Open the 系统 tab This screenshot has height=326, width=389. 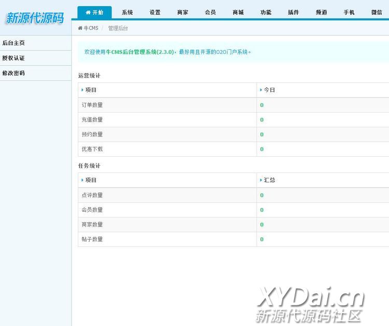click(x=127, y=12)
